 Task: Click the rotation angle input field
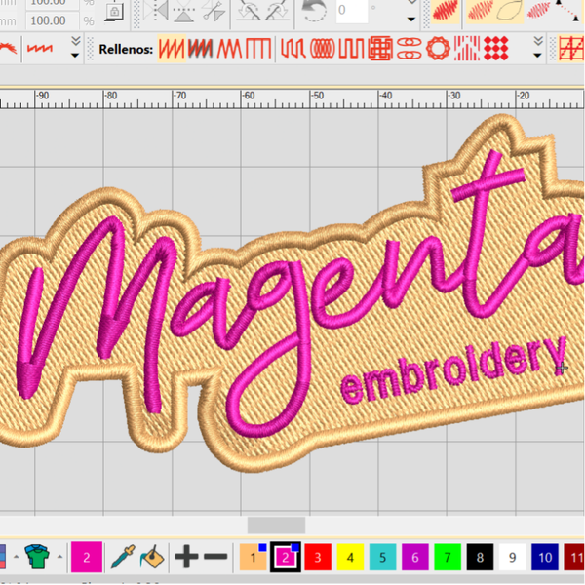[x=352, y=11]
